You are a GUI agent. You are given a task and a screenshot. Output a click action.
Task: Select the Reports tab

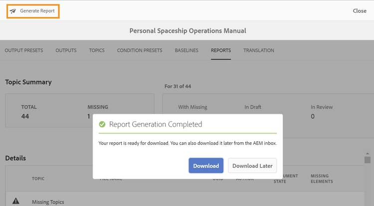221,50
